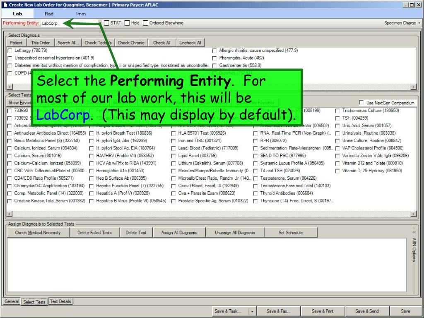Click the plain Save button

(406, 311)
